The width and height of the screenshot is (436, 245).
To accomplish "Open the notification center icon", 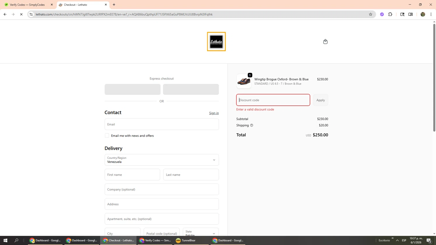I will click(429, 240).
